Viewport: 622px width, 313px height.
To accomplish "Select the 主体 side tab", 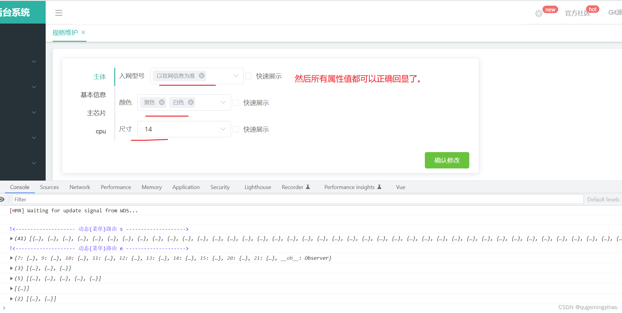I will point(100,77).
